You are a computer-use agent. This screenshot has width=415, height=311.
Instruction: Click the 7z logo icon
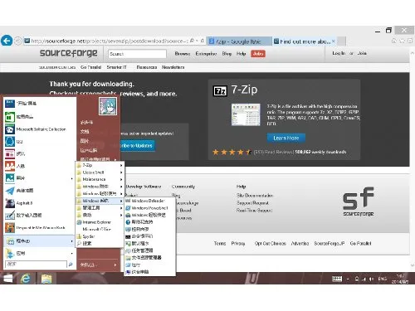[220, 90]
